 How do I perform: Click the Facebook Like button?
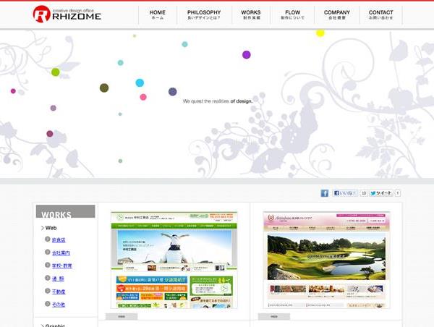[x=345, y=193]
